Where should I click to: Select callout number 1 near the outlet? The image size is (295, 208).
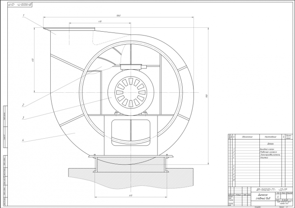(23, 16)
